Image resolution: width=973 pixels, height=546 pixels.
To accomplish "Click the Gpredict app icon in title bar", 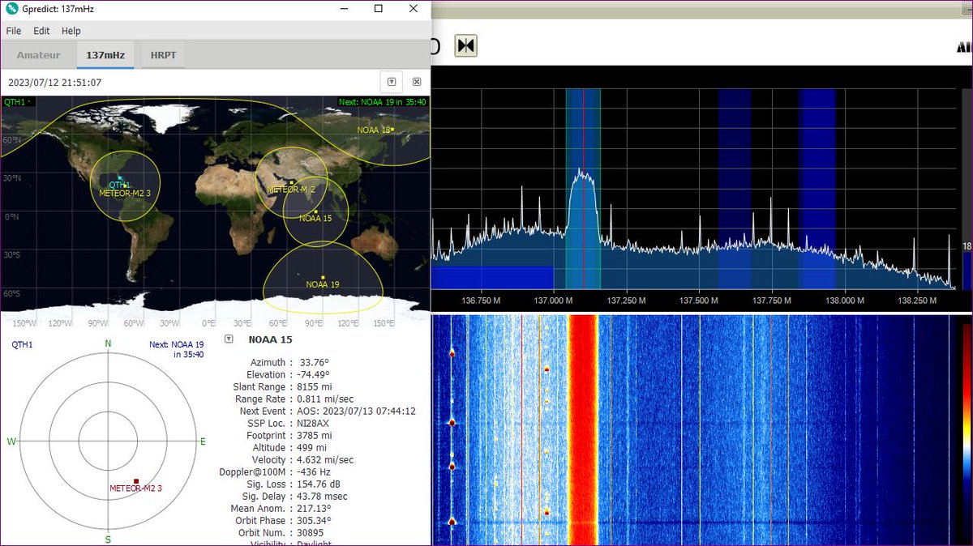I will point(11,9).
